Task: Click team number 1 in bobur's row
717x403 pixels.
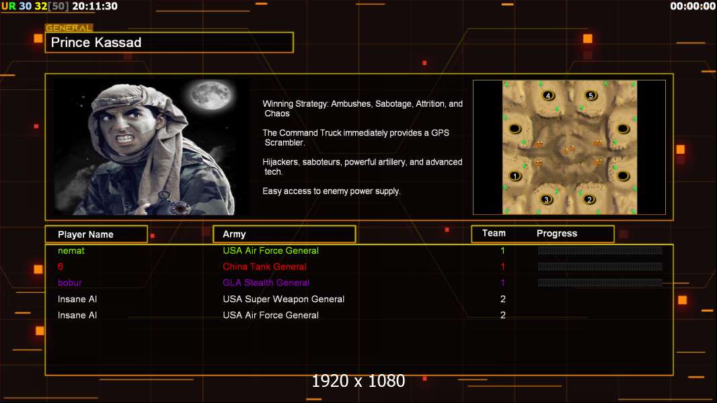Action: 502,283
